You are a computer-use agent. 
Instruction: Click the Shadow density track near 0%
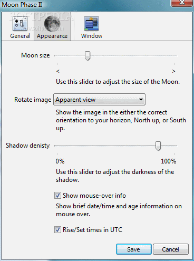pyautogui.click(x=58, y=146)
